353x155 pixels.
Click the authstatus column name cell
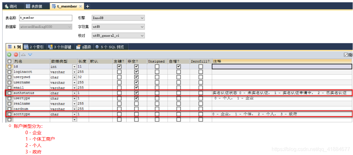point(31,93)
